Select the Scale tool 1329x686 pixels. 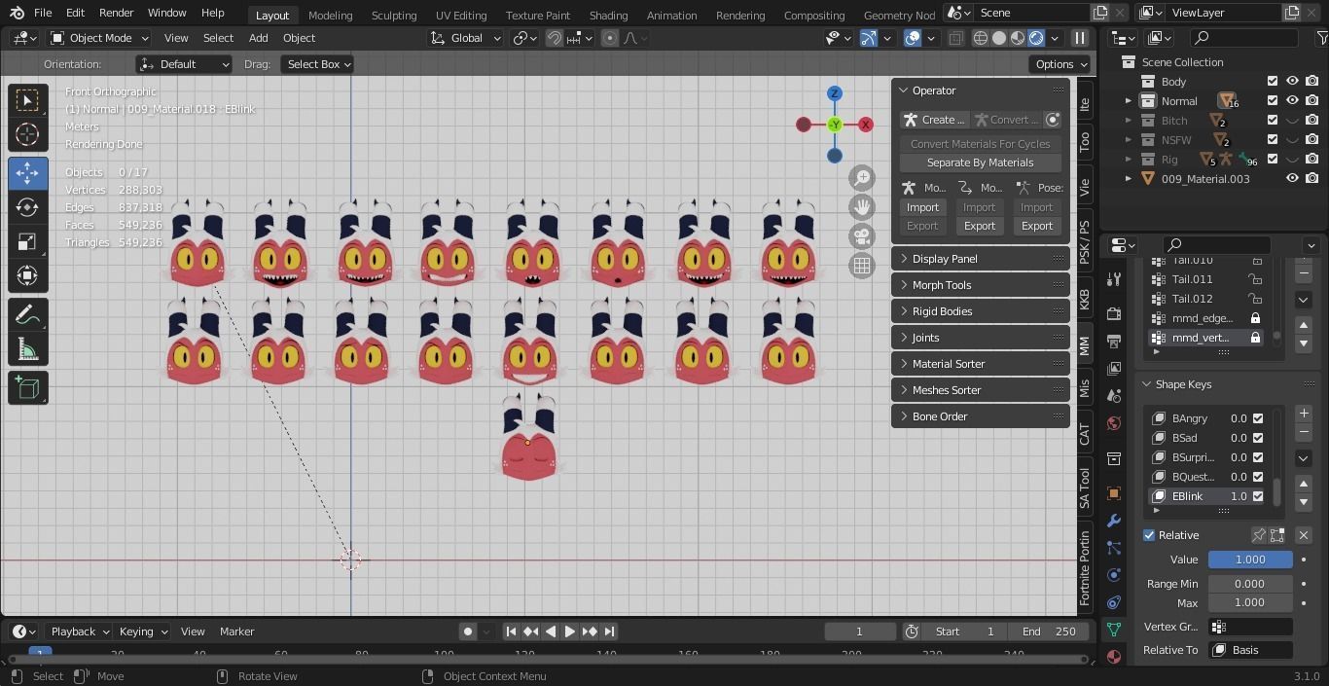pos(28,241)
